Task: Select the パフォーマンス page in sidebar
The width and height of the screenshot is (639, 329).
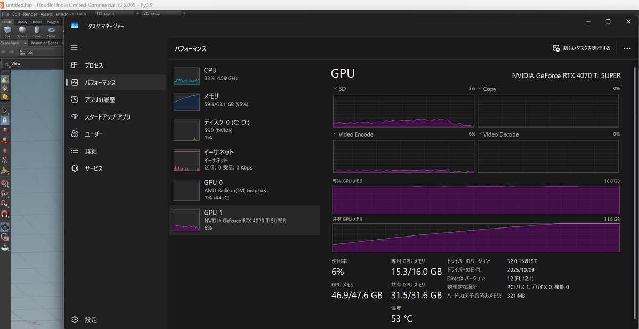Action: point(116,82)
